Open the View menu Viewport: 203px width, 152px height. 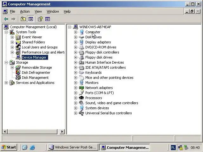coord(38,11)
